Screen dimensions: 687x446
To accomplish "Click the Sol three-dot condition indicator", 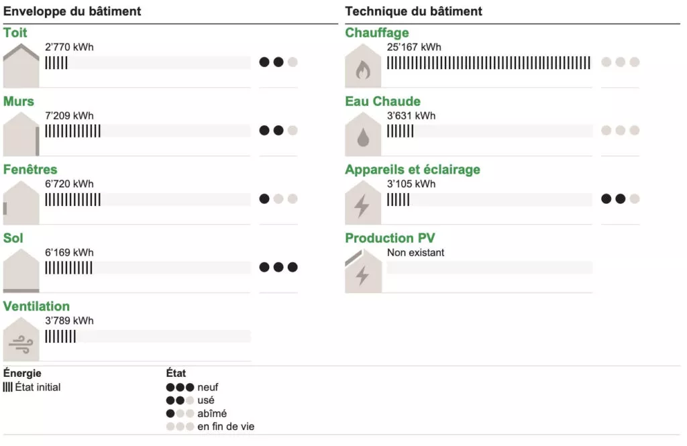I will (278, 267).
